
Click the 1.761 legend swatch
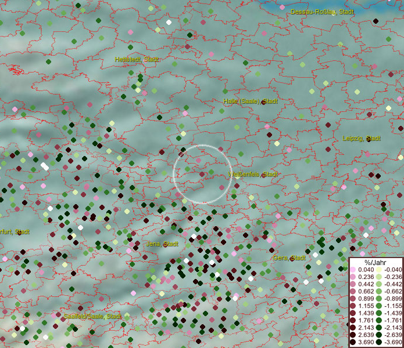(353, 320)
